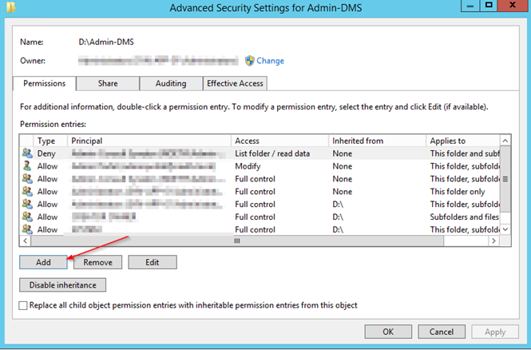
Task: Click the shield icon beside Change
Action: point(249,61)
